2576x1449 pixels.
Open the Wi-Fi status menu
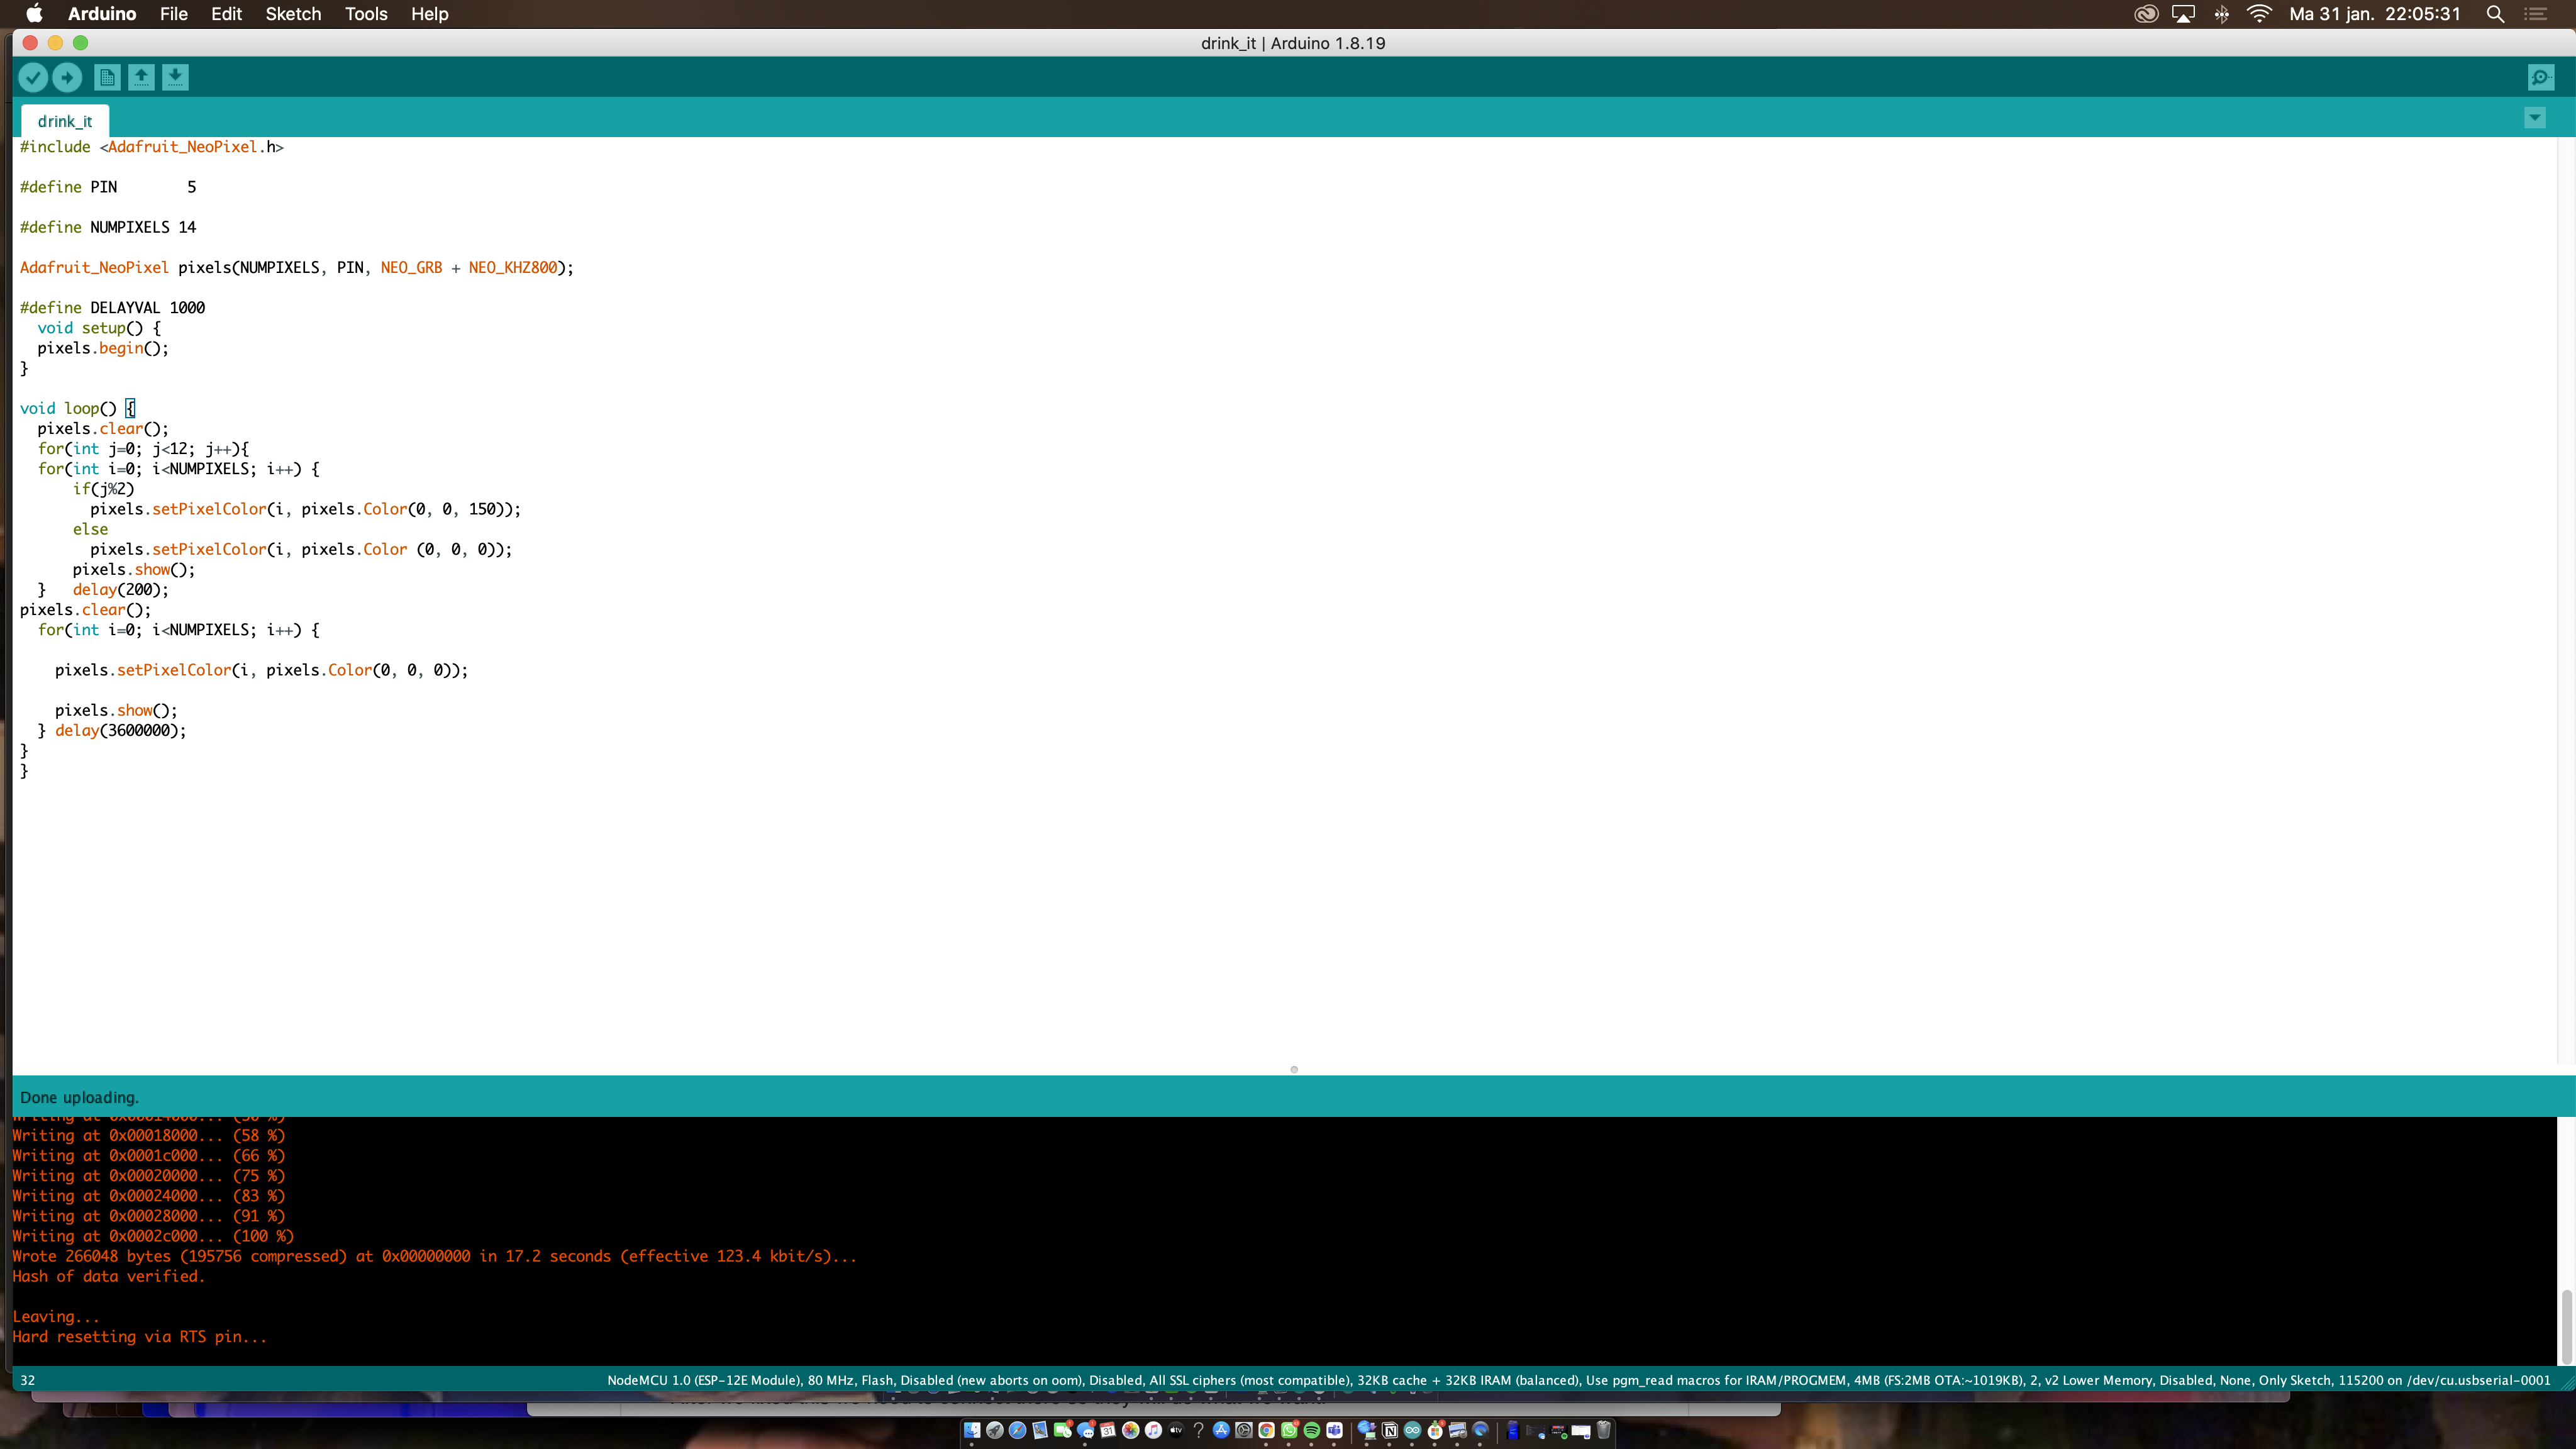(x=2259, y=14)
